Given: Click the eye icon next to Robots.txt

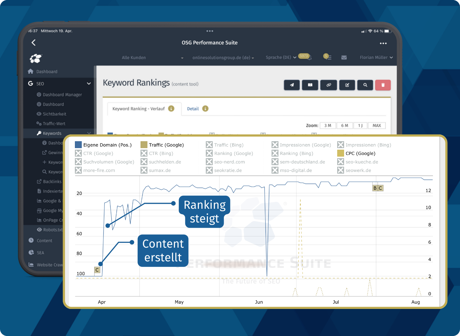Looking at the screenshot, I should 39,230.
